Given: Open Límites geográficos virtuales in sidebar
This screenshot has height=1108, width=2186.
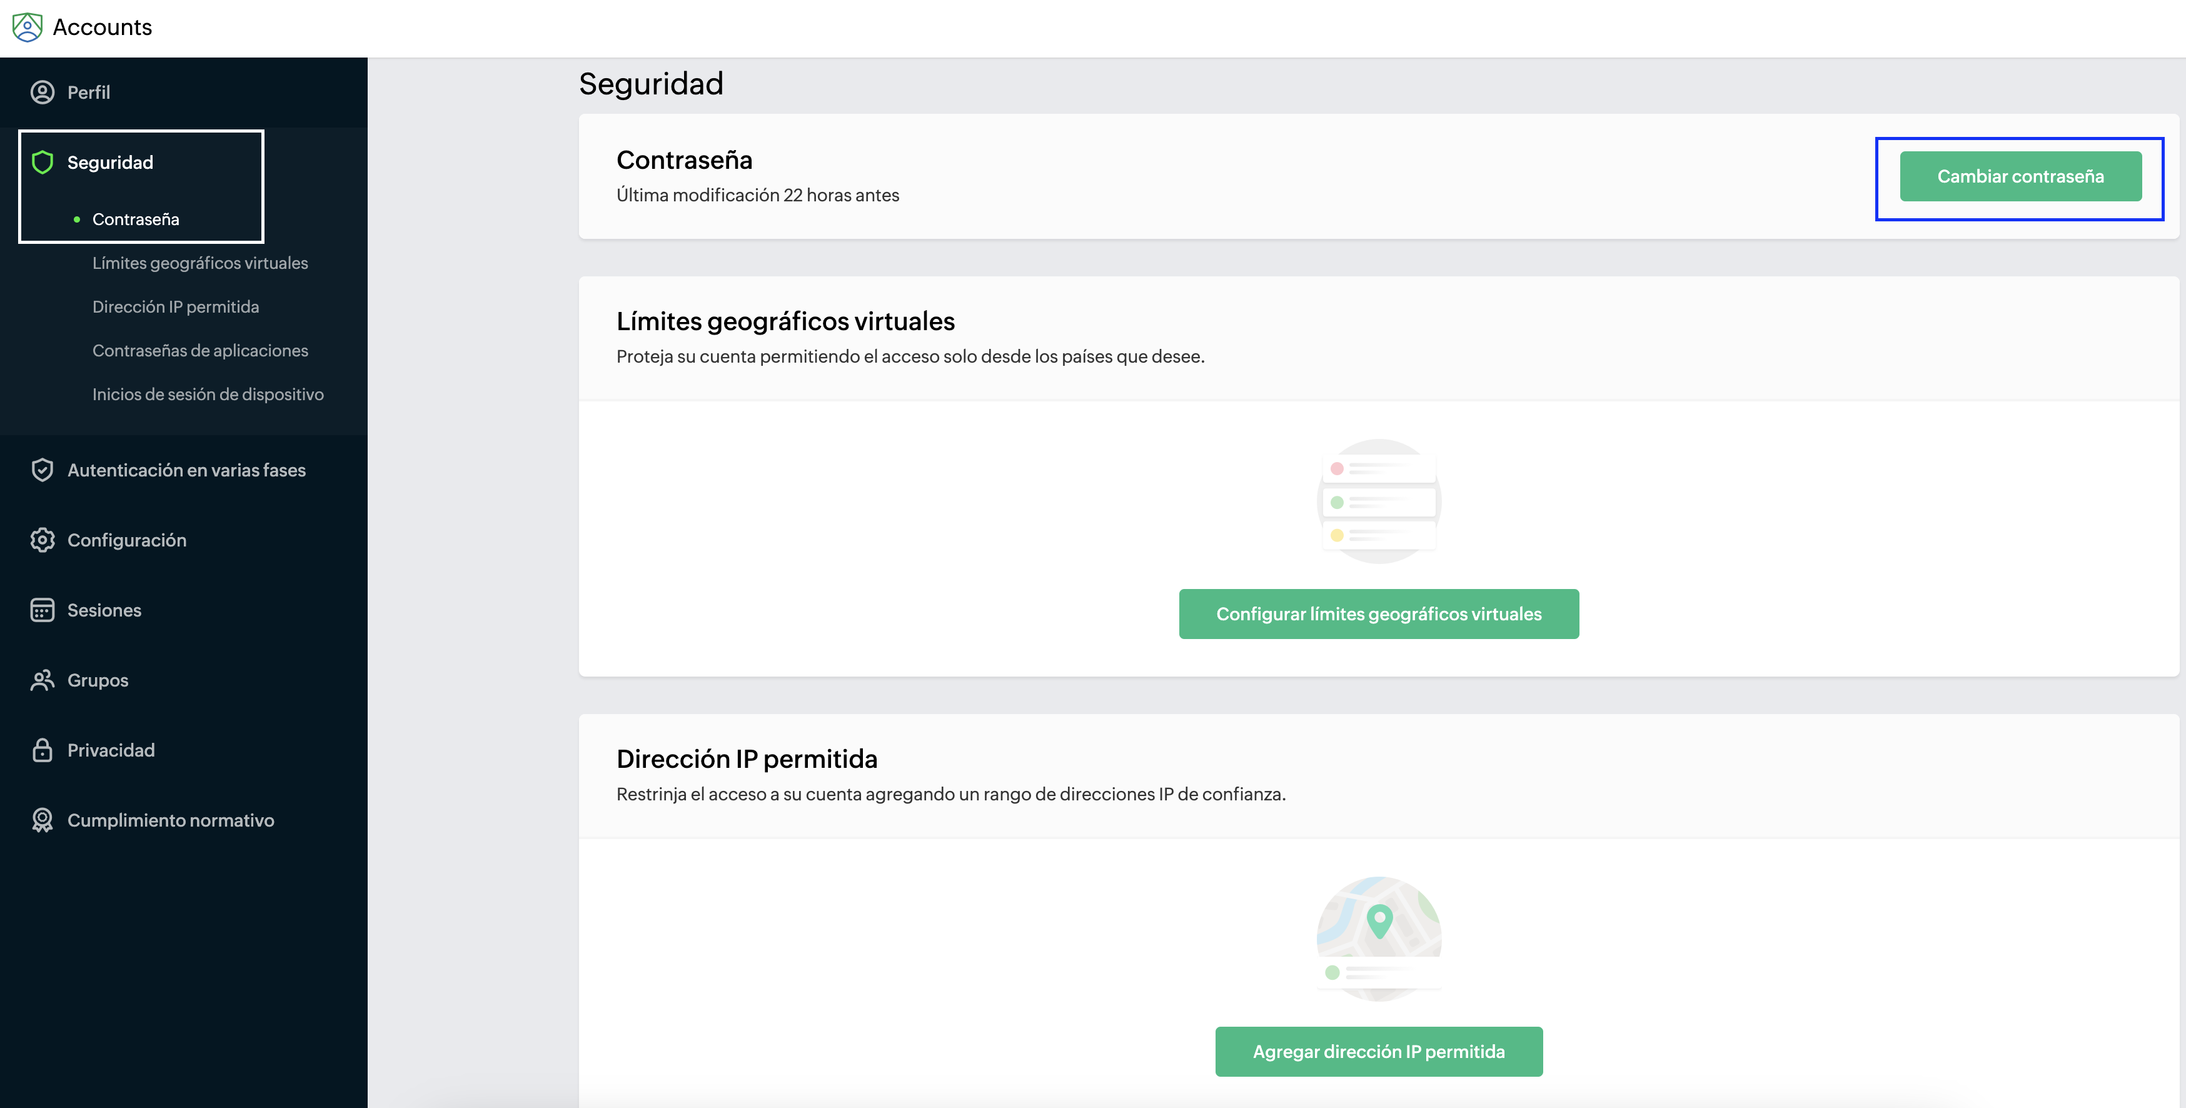Looking at the screenshot, I should tap(200, 263).
